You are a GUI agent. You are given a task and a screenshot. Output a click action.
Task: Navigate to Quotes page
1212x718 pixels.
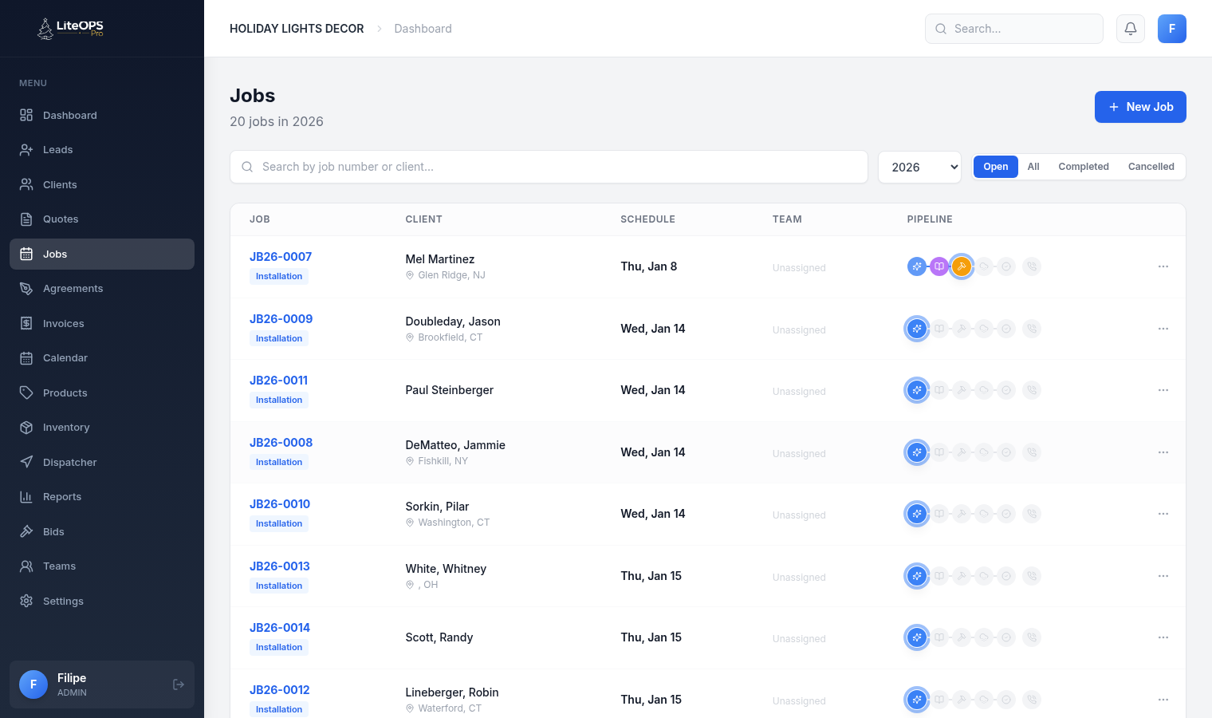102,219
